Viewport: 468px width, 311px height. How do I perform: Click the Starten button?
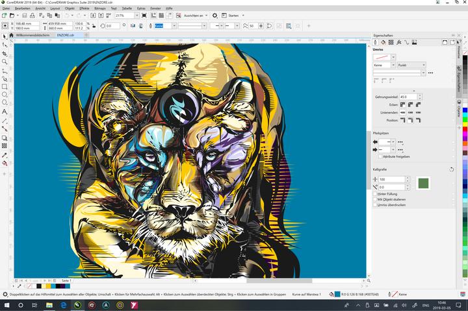point(231,15)
